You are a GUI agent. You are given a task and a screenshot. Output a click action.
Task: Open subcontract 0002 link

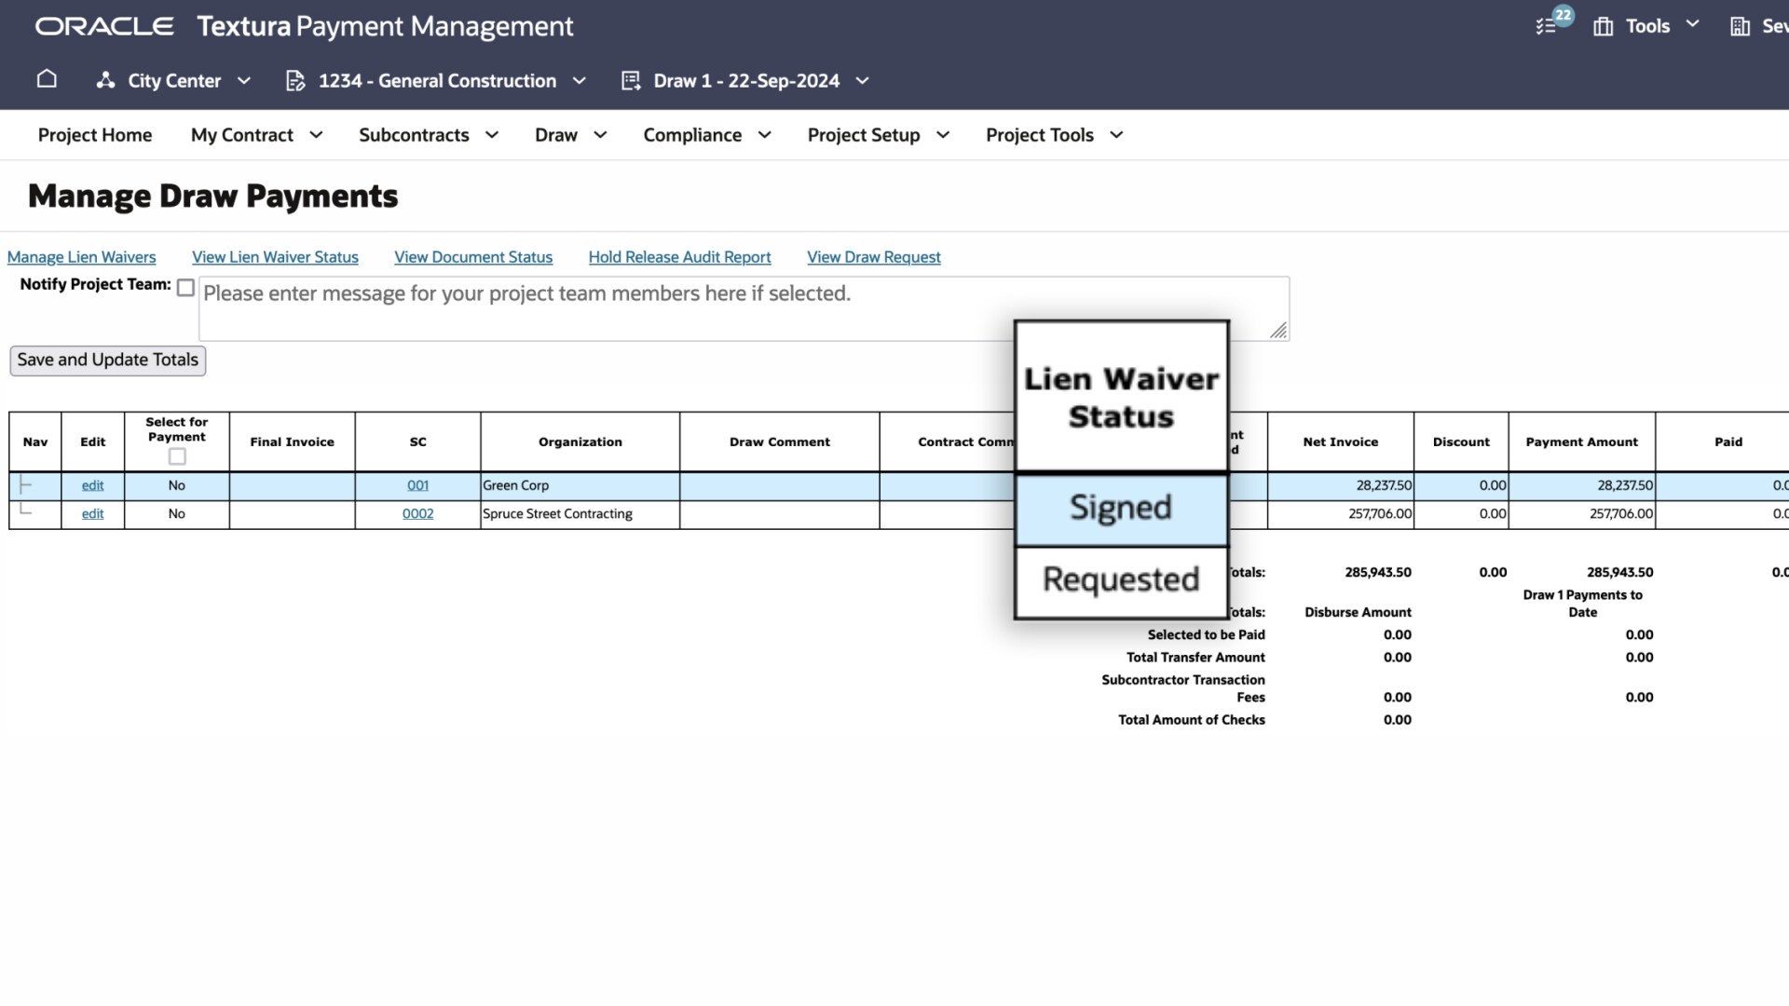click(x=417, y=514)
